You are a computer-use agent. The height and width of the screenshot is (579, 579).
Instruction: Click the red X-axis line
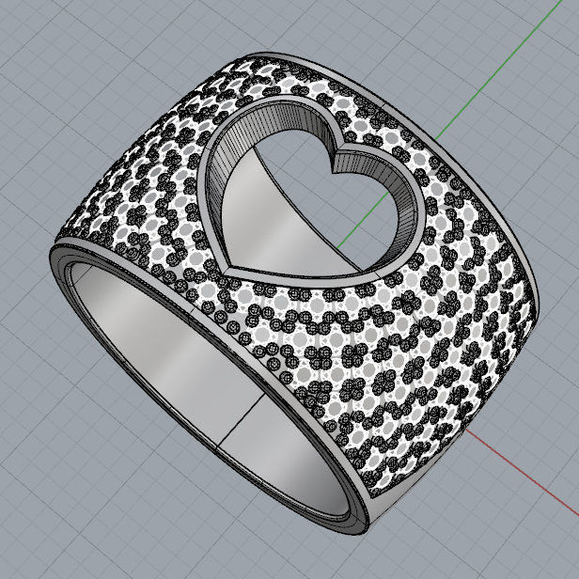click(x=523, y=472)
